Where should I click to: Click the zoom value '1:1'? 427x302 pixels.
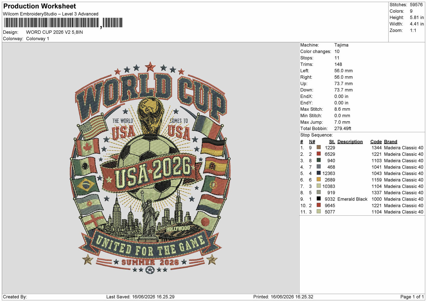point(413,30)
